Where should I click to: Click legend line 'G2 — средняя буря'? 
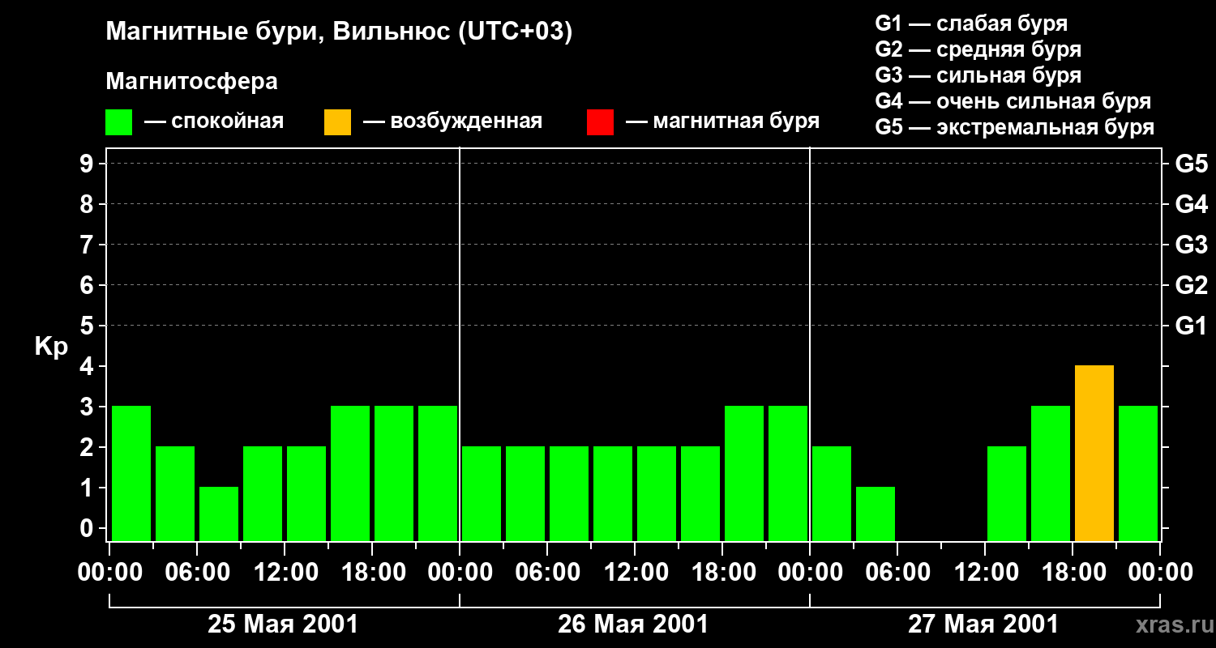(978, 49)
